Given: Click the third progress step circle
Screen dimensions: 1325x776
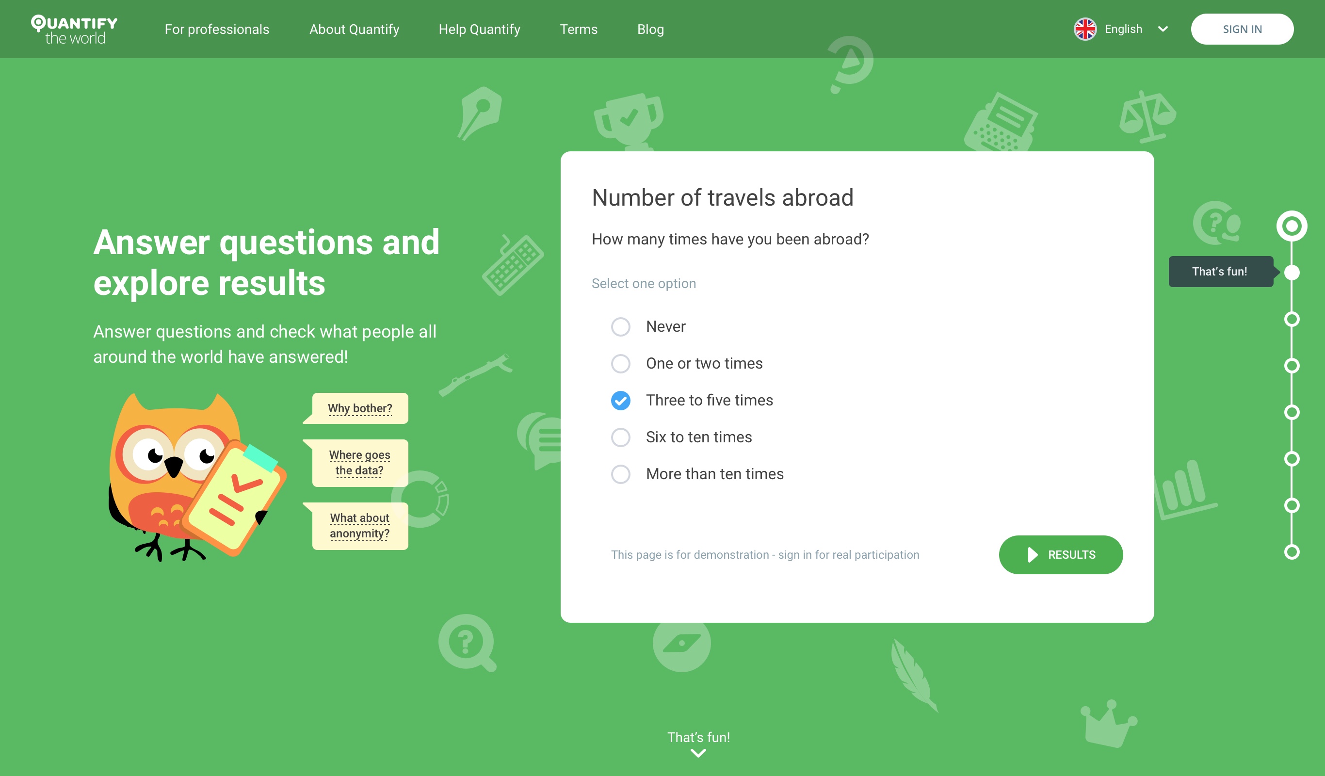Looking at the screenshot, I should pyautogui.click(x=1292, y=319).
